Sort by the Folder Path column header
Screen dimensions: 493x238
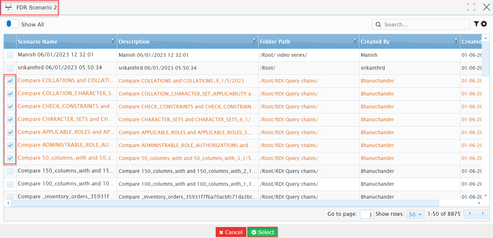pos(275,42)
